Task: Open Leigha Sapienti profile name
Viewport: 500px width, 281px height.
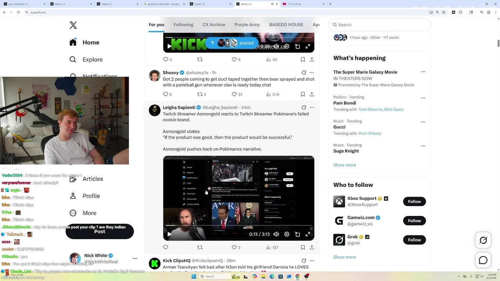Action: pyautogui.click(x=179, y=107)
